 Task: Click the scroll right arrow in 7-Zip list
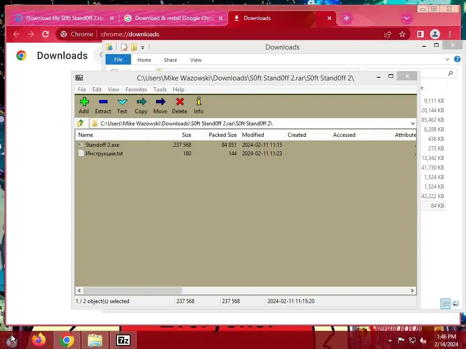pyautogui.click(x=412, y=290)
